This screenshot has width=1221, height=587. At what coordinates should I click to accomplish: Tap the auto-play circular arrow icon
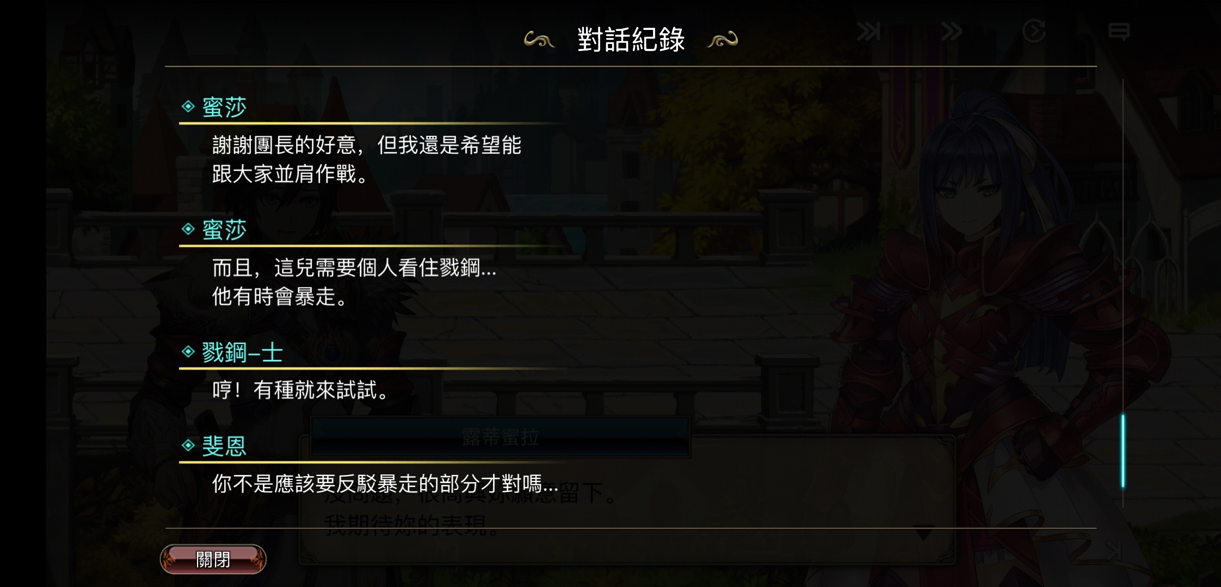coord(1034,31)
